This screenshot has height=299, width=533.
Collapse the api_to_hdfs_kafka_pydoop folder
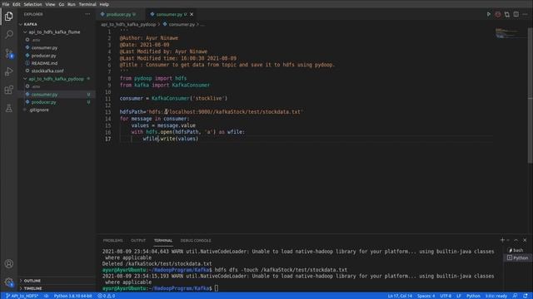coord(56,79)
